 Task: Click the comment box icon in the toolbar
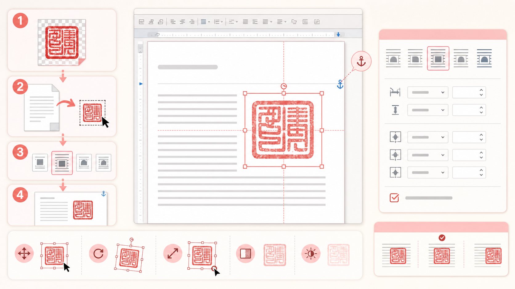click(x=141, y=22)
